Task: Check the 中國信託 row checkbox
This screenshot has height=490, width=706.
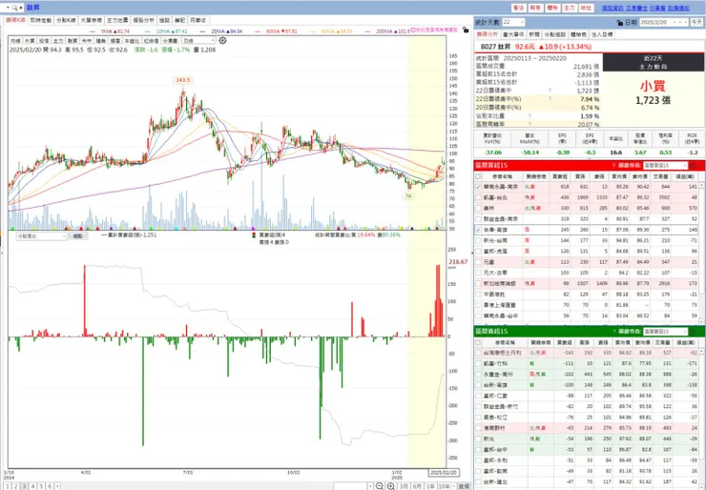Action: pyautogui.click(x=478, y=295)
